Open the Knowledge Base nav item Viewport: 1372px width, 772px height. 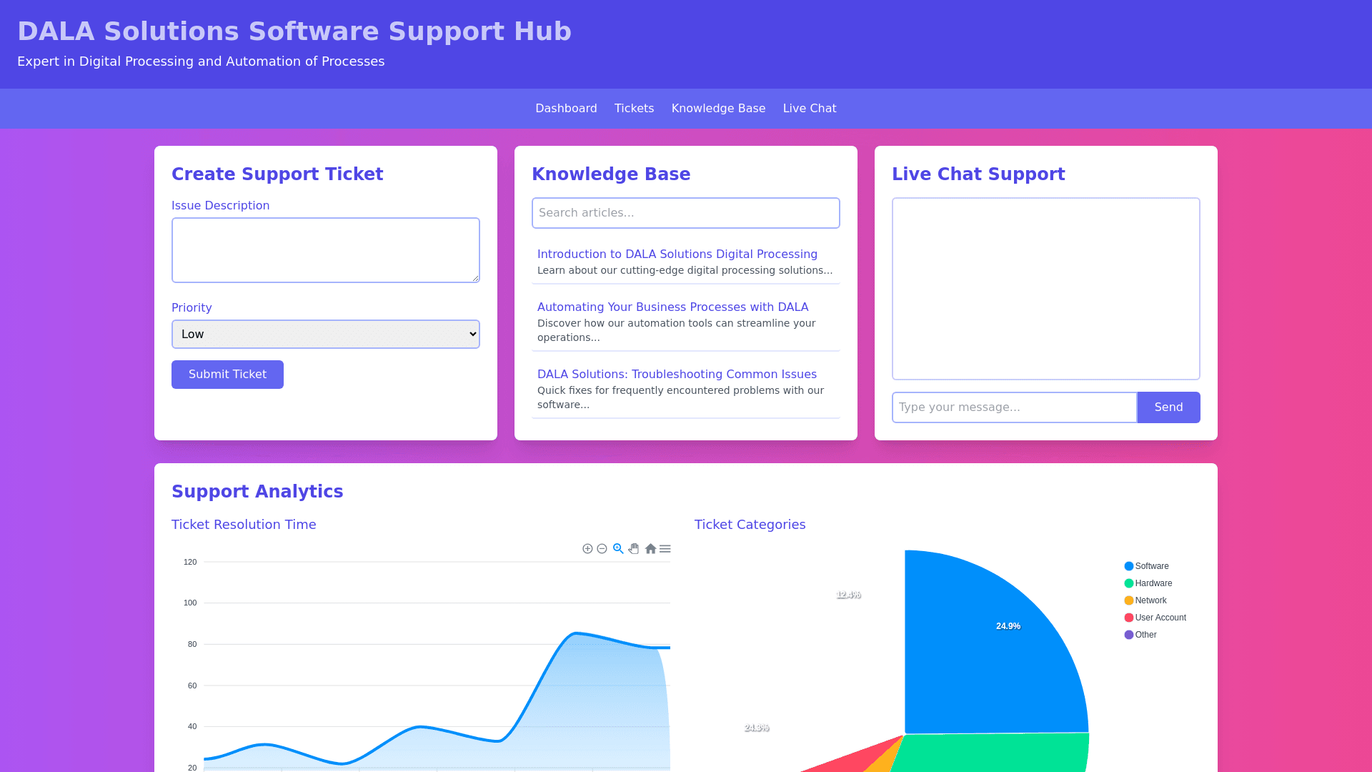tap(718, 109)
